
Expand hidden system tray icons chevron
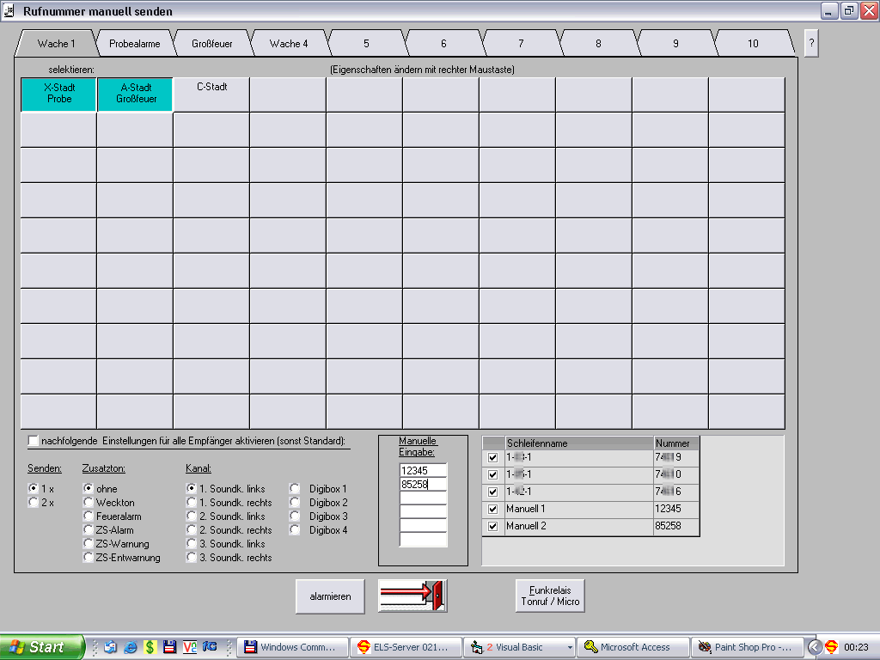coord(815,647)
